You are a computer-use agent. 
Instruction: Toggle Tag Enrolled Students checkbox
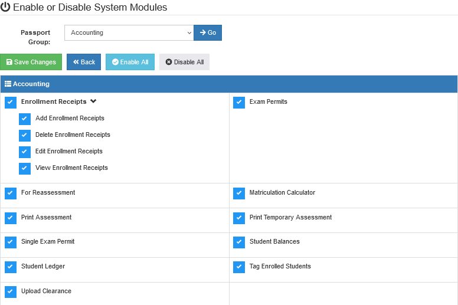(x=239, y=267)
